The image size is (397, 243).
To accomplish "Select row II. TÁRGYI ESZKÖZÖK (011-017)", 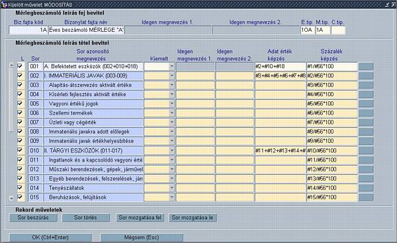I will pyautogui.click(x=93, y=150).
